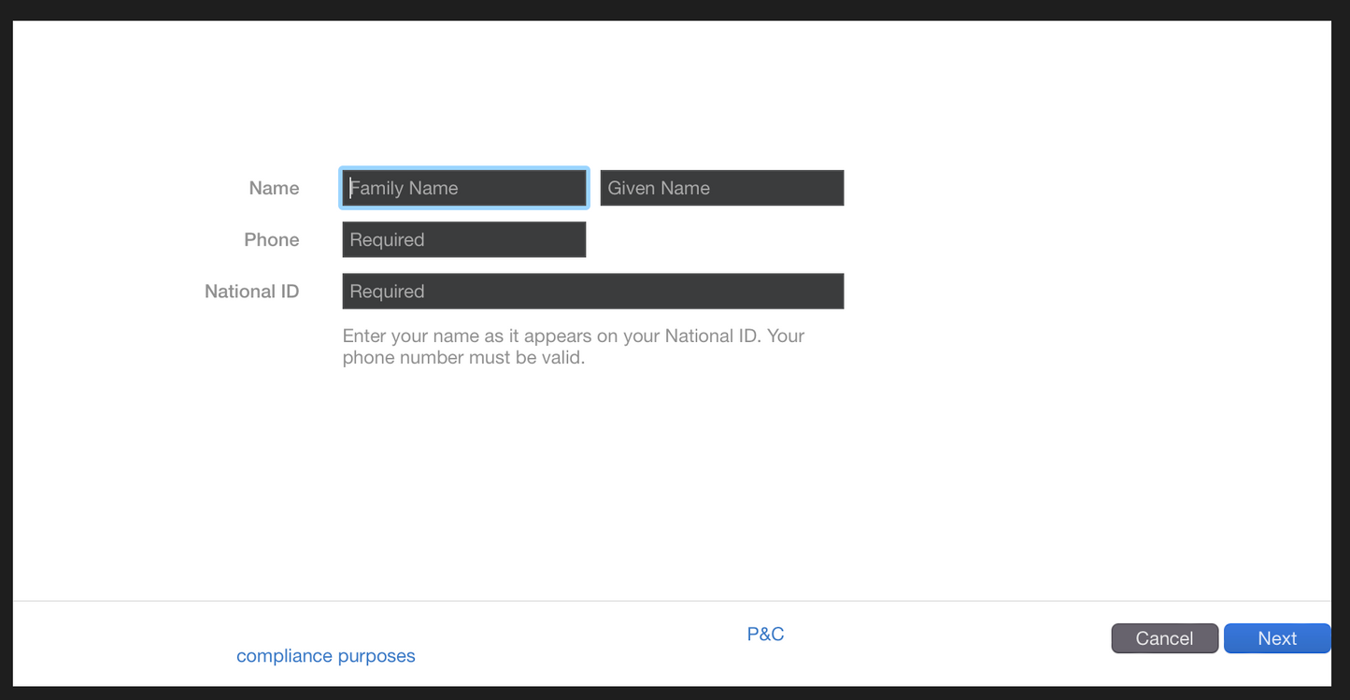Click the National ID input field

[x=592, y=291]
